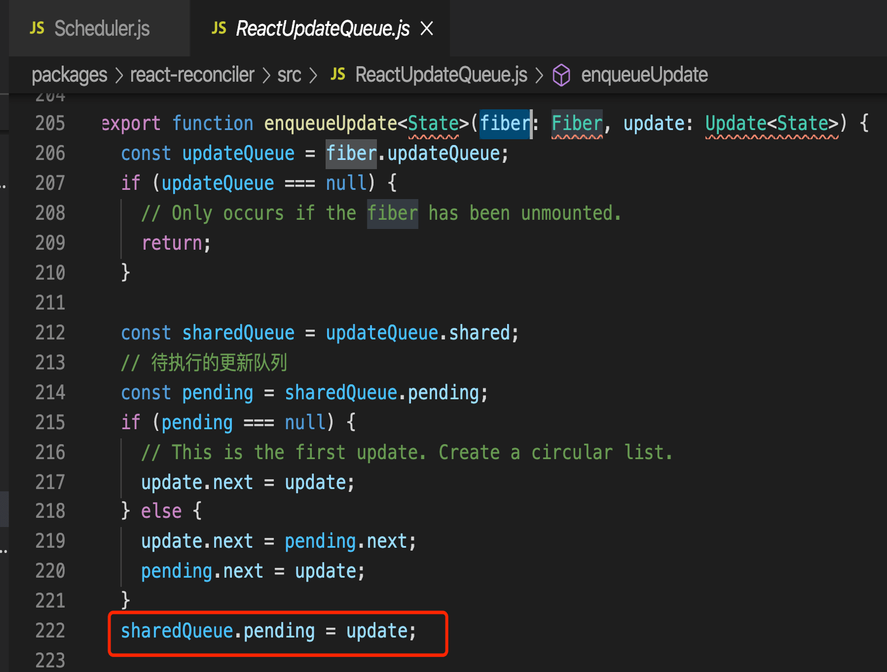Click sharedQueue.pending on line 214
The height and width of the screenshot is (672, 887).
tap(382, 392)
